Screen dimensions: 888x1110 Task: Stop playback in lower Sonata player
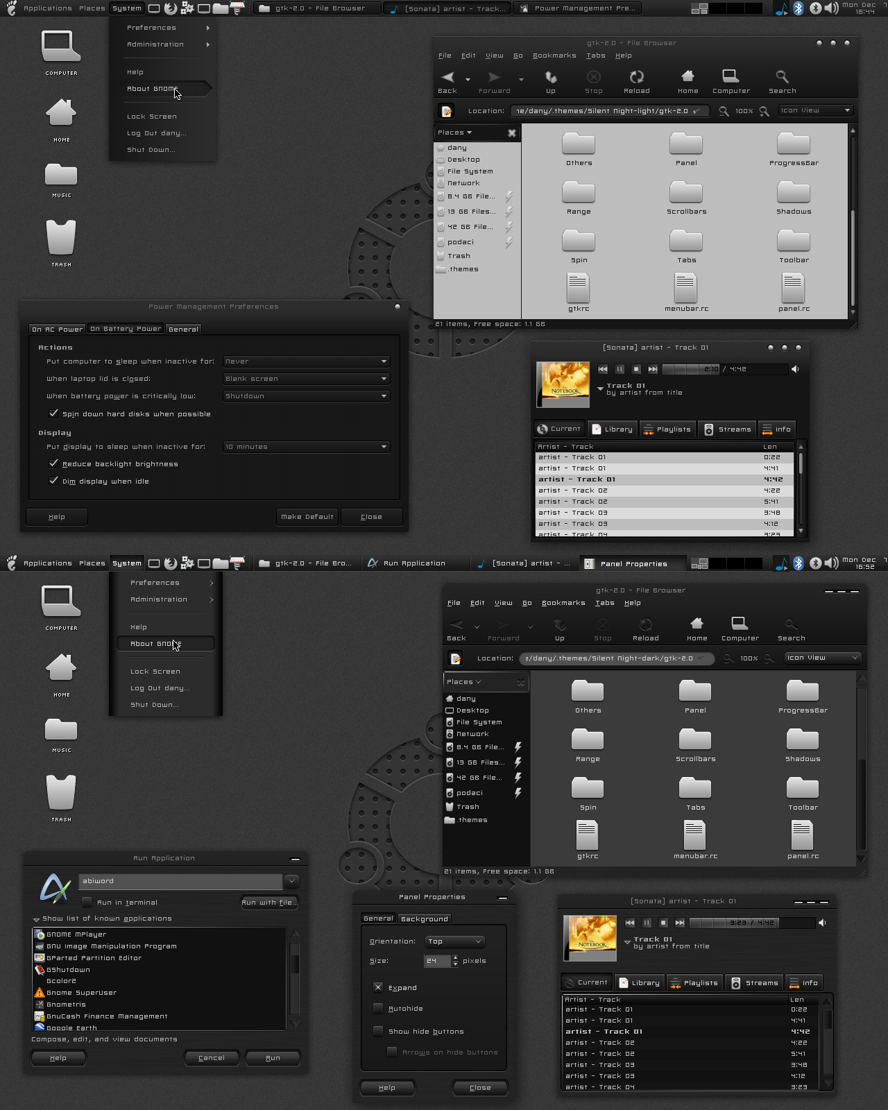click(x=663, y=923)
